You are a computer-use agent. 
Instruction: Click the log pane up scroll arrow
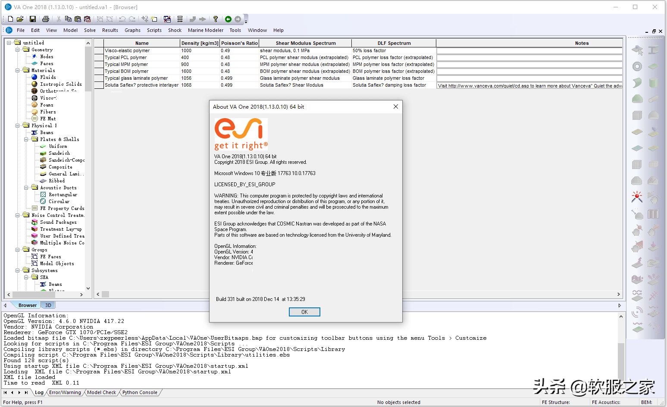coord(621,316)
